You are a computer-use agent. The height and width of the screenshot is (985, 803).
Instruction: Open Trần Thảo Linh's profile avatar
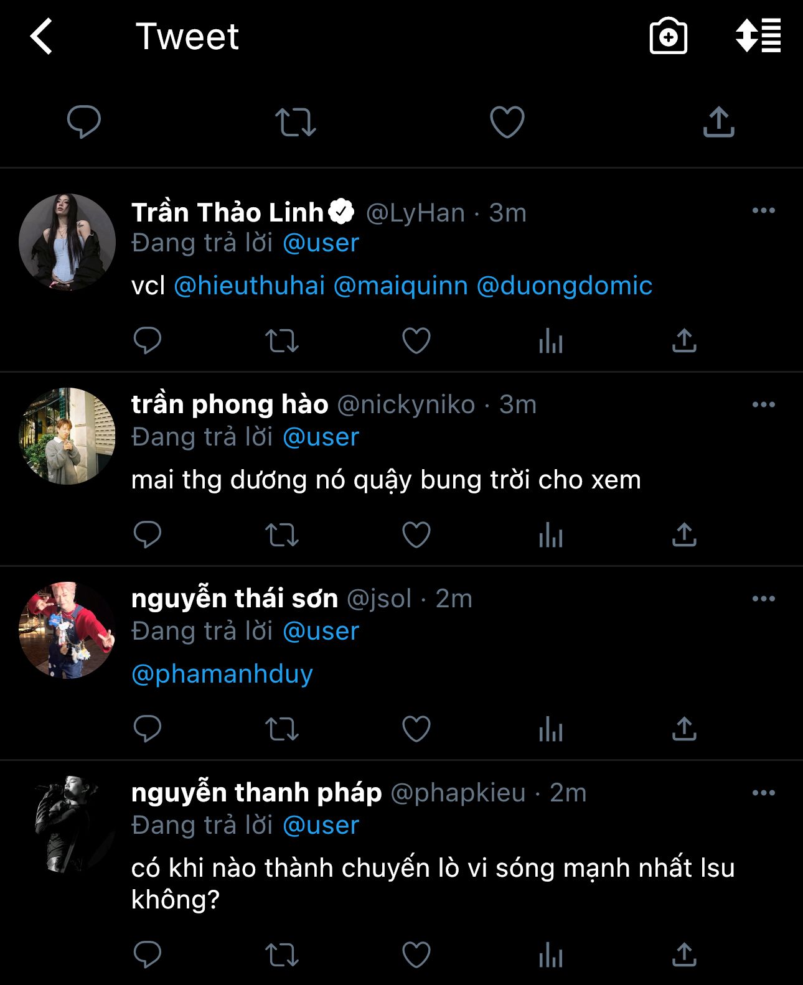coord(67,242)
